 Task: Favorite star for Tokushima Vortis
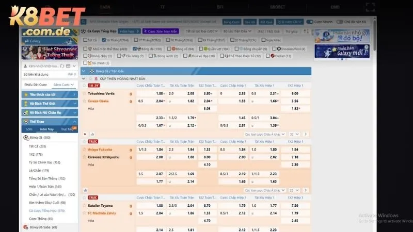[x=84, y=93]
